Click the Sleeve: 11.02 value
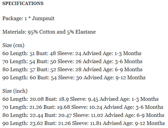Viewport: 168px width, 128px height. (x=88, y=115)
